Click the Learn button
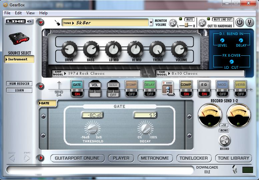Viewport: 259px width, 180px height. pos(19,90)
